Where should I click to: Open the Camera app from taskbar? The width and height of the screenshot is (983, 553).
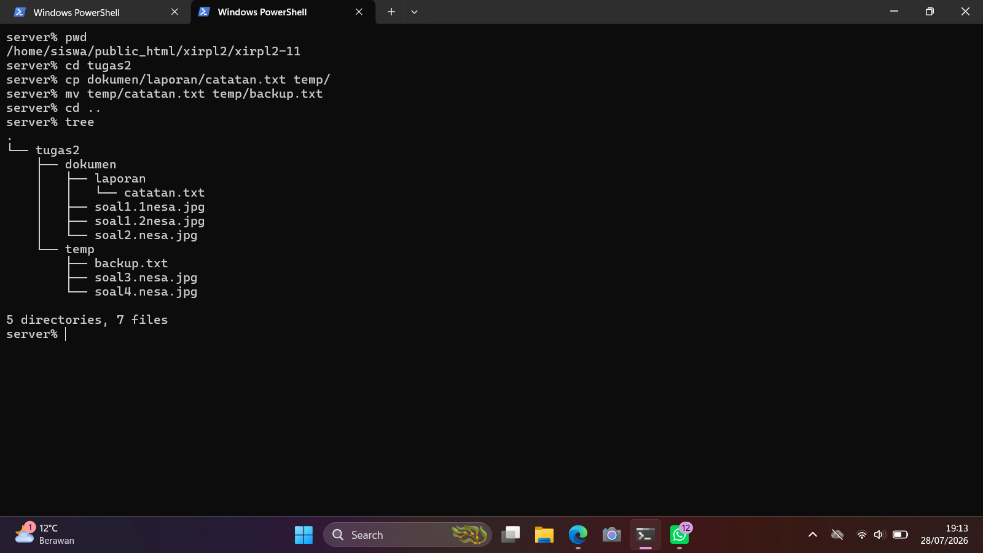612,535
